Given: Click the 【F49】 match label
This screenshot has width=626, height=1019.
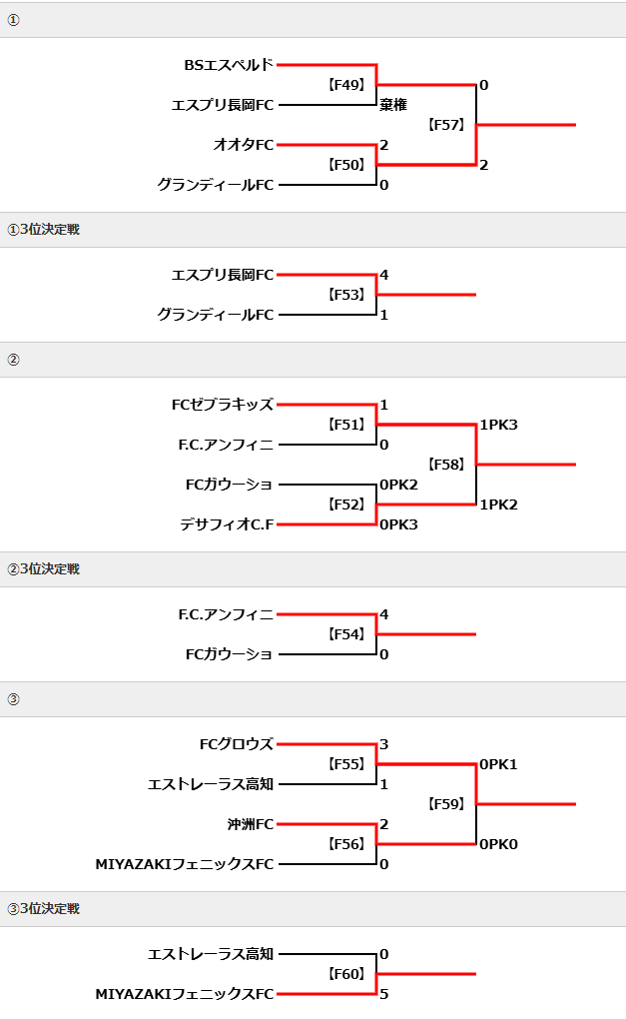Looking at the screenshot, I should click(x=346, y=85).
